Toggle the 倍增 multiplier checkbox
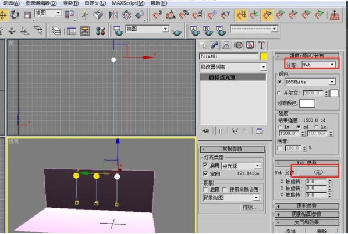The image size is (348, 234). pyautogui.click(x=280, y=148)
